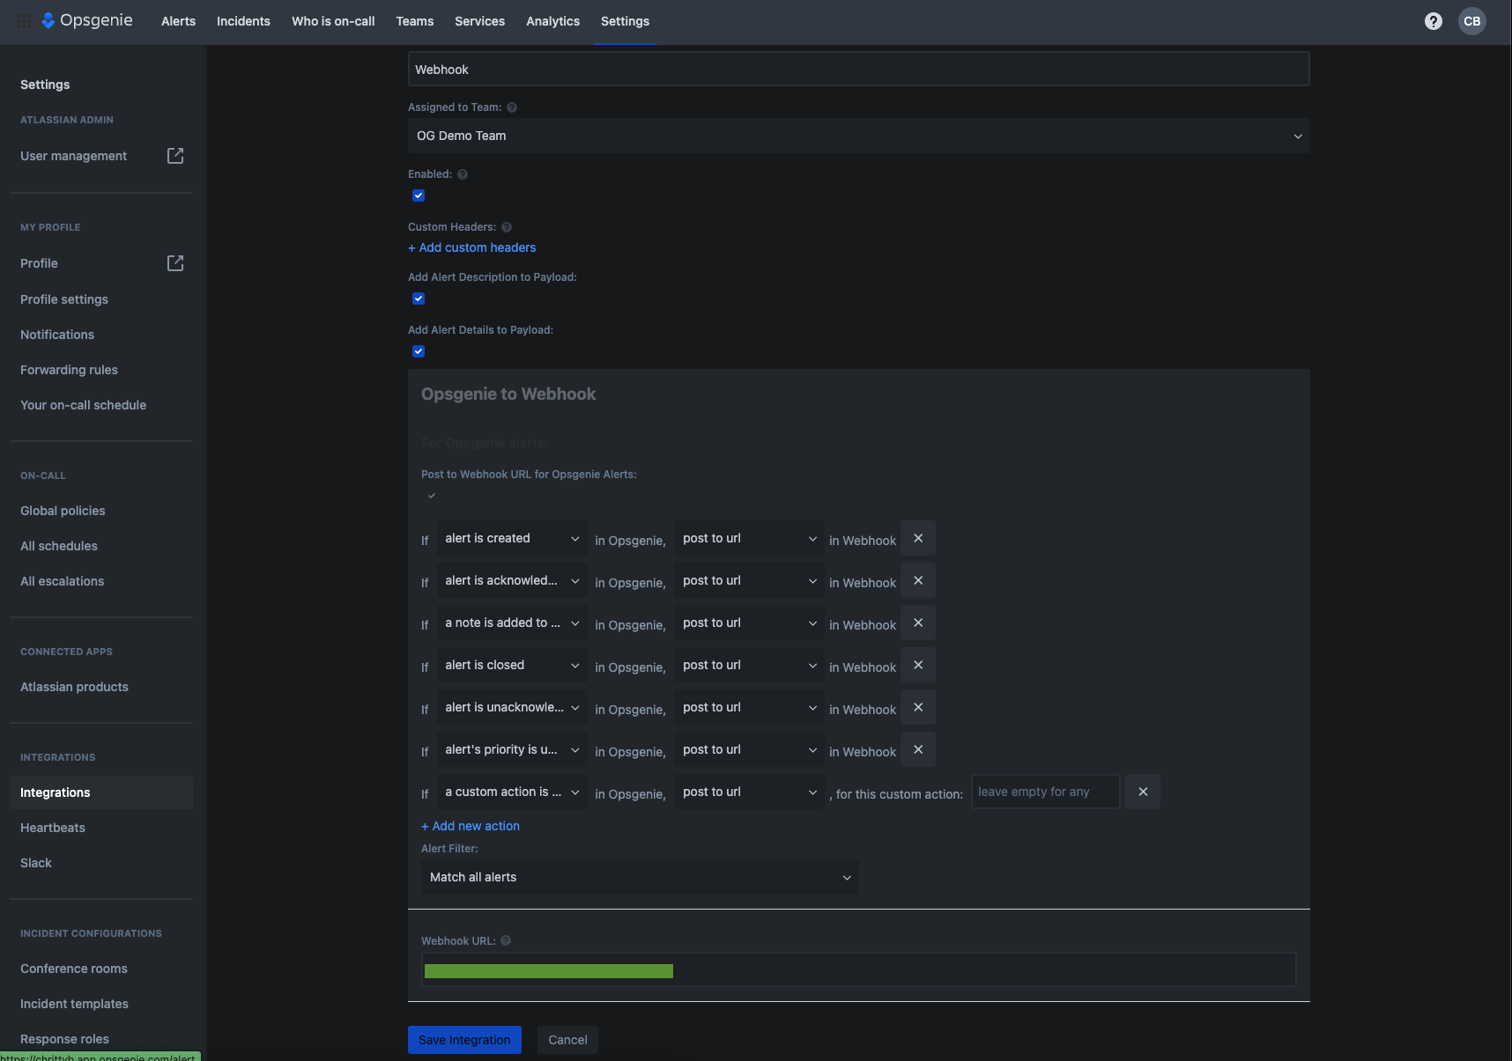Show the Assigned to Team help tooltip

coord(512,107)
